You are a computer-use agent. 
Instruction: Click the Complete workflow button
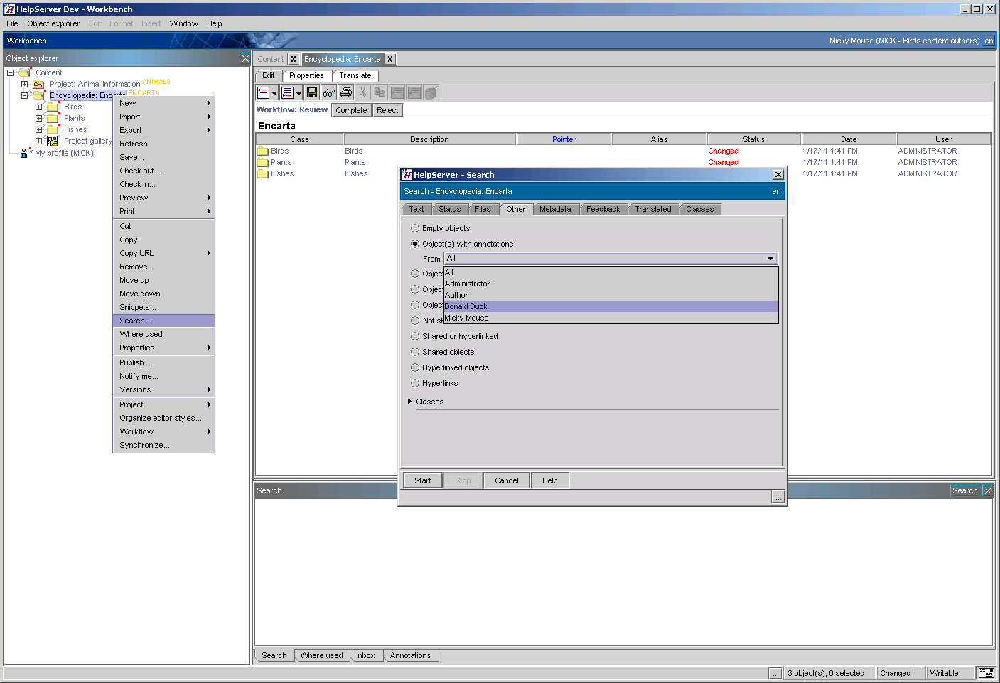351,110
